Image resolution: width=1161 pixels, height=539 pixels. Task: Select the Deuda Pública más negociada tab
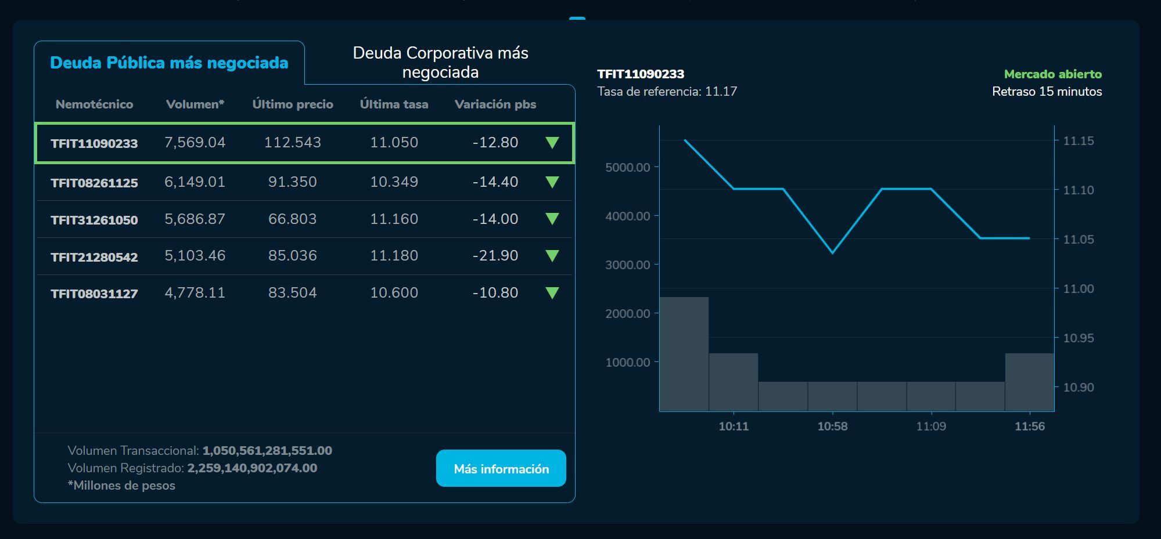pyautogui.click(x=169, y=63)
